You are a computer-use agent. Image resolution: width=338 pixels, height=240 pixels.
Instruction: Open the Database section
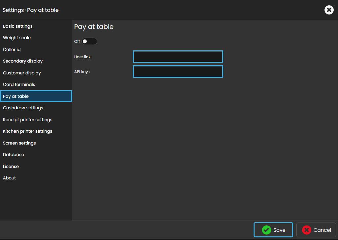(14, 155)
